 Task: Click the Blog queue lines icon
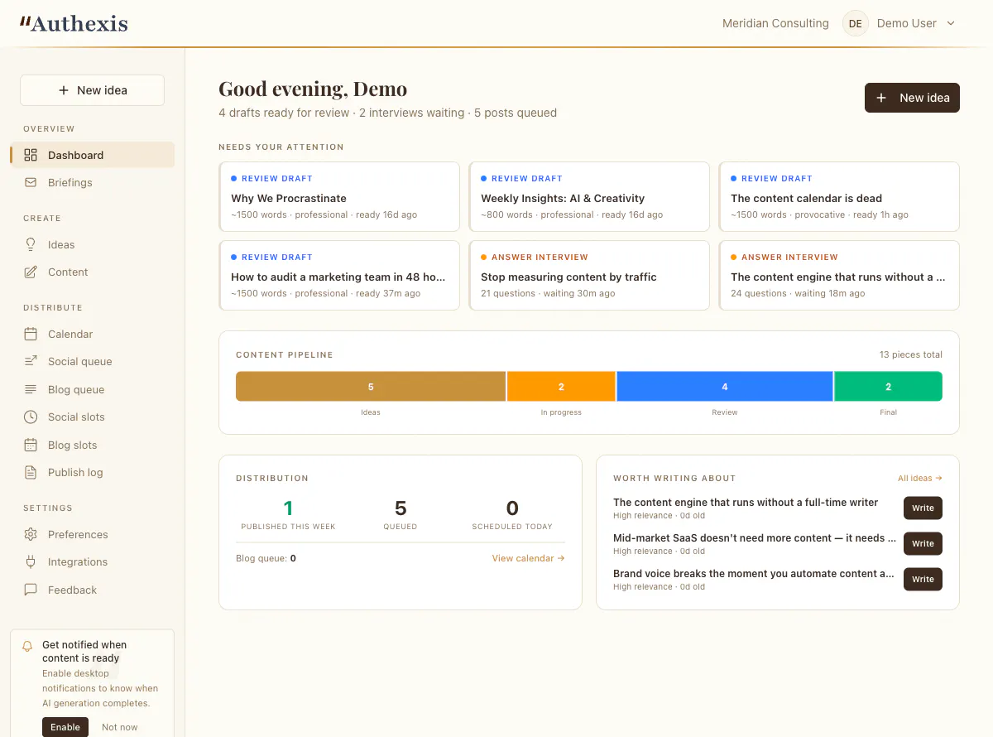(x=31, y=389)
